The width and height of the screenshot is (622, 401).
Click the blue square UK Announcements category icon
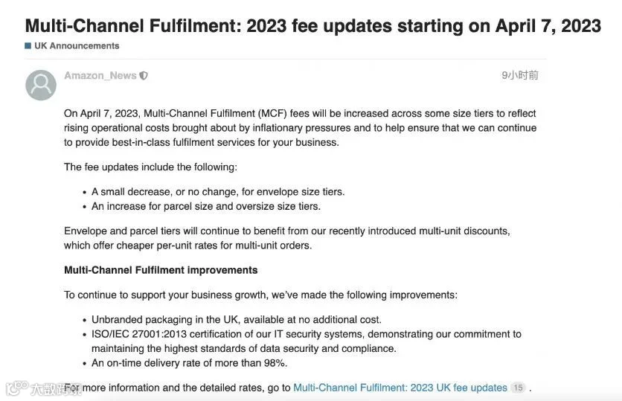click(28, 45)
